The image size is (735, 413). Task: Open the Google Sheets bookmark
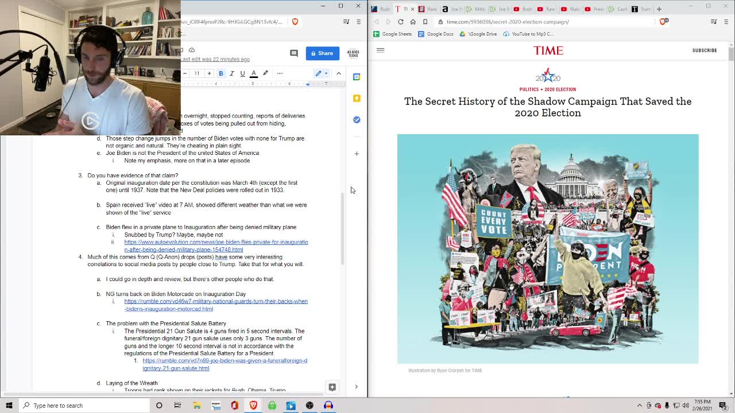(x=392, y=34)
